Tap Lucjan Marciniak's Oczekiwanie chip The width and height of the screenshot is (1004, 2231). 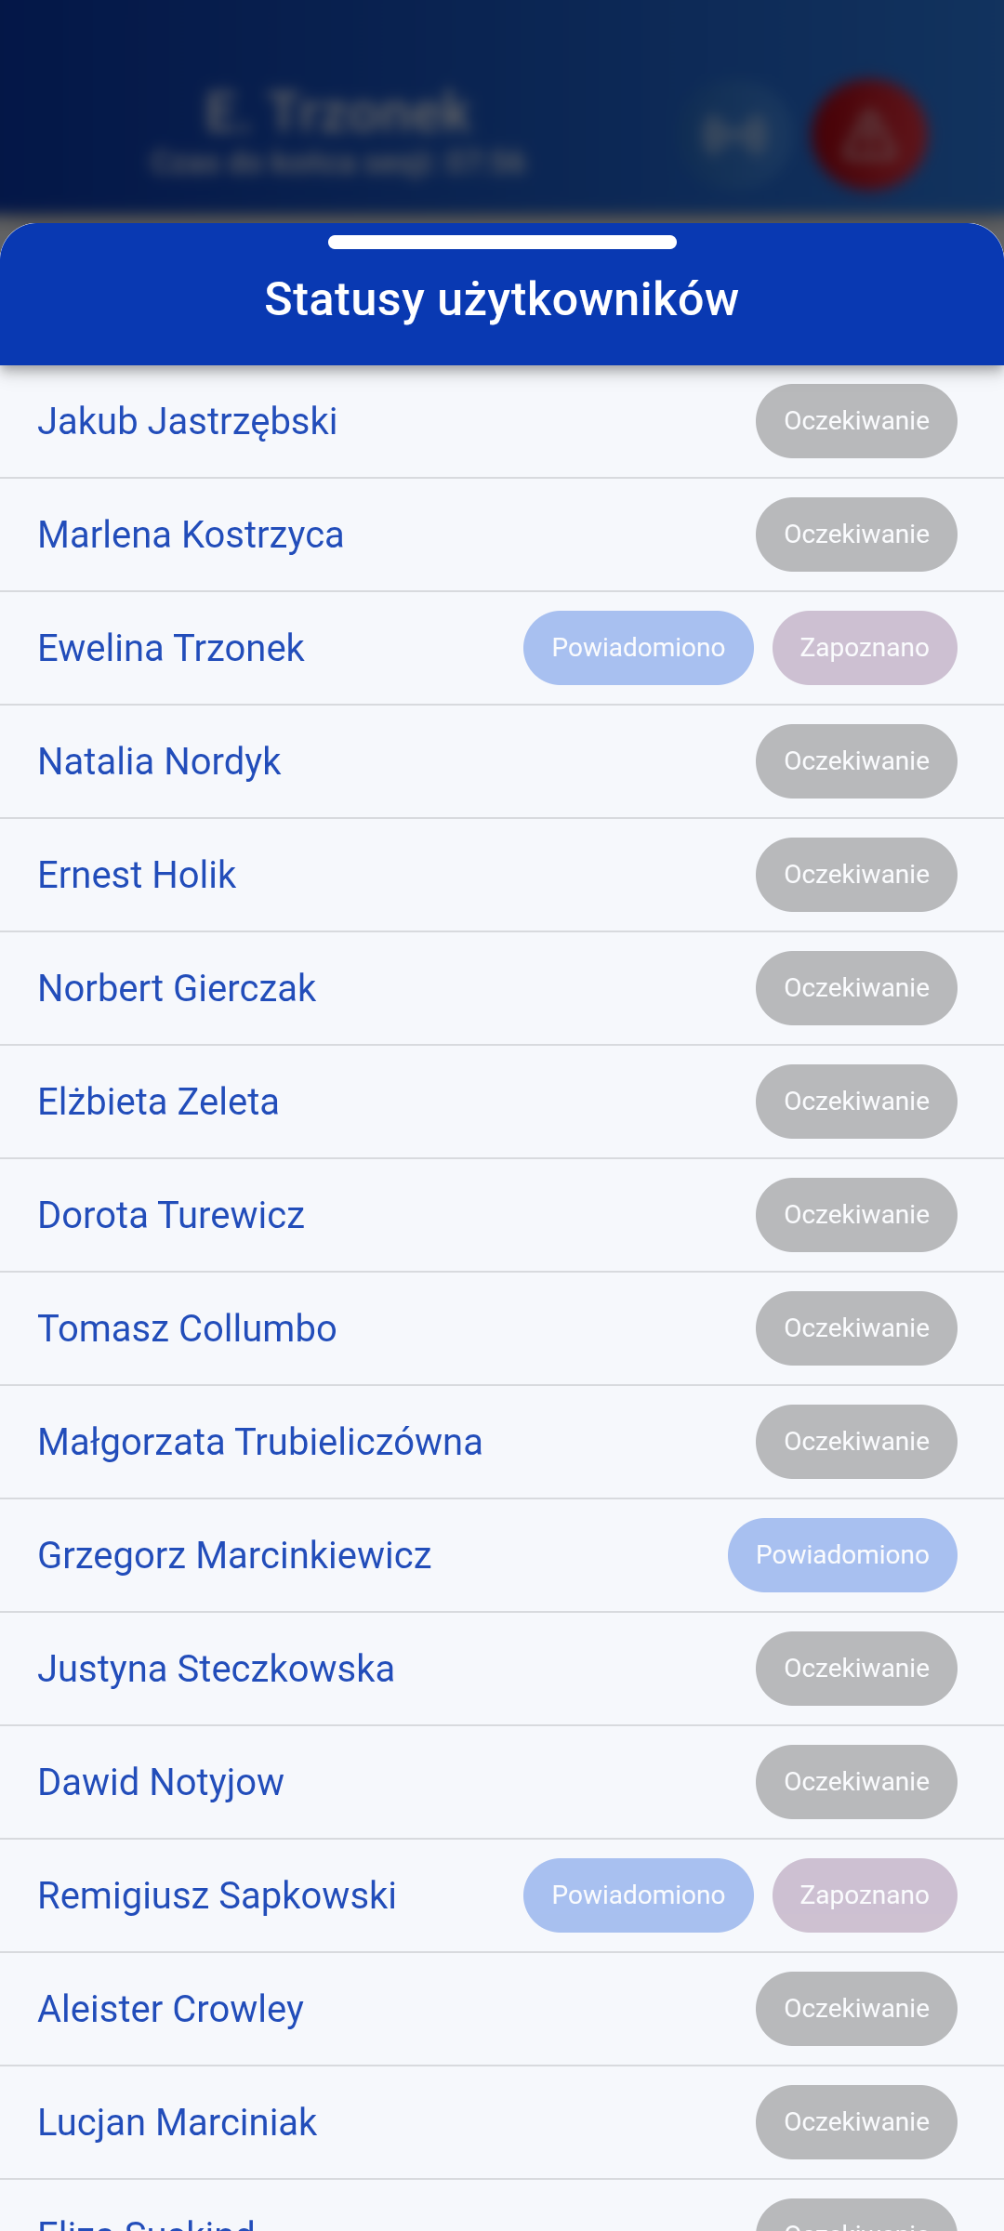tap(856, 2122)
